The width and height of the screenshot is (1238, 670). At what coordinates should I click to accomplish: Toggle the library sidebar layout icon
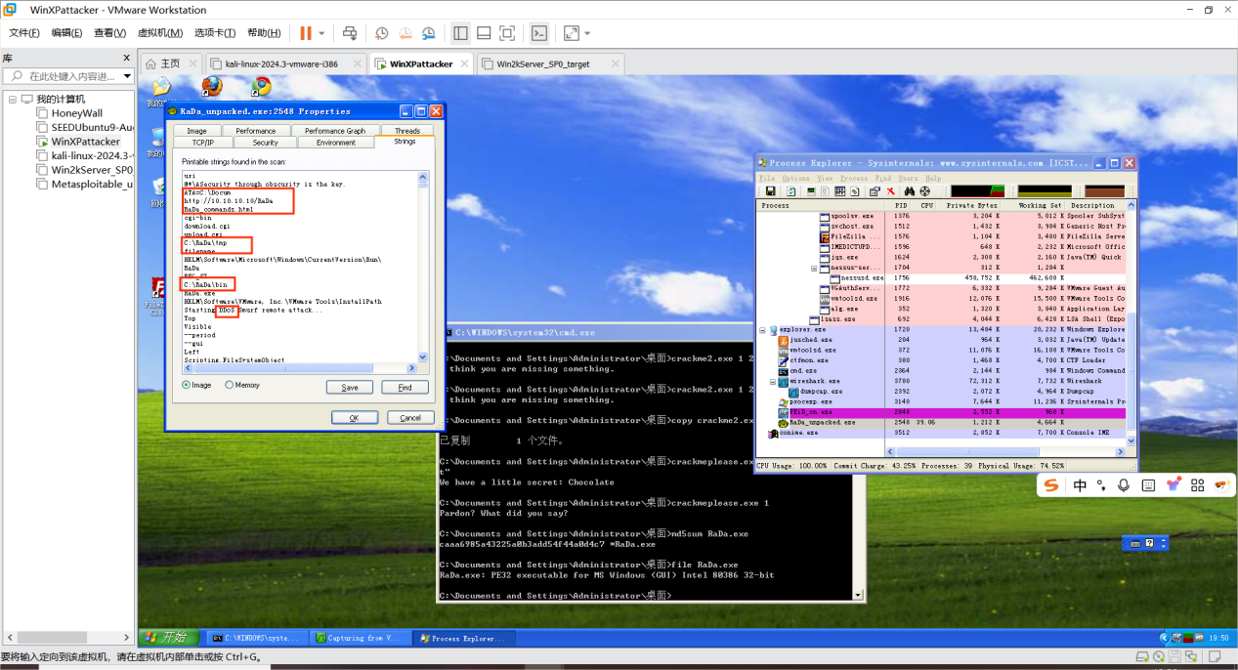460,33
